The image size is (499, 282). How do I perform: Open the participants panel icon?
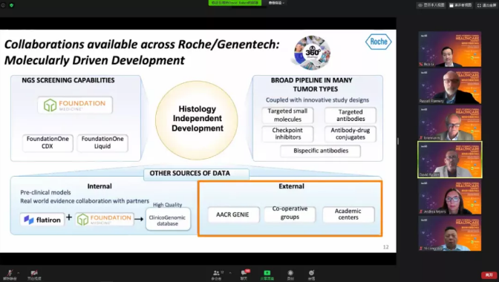216,275
